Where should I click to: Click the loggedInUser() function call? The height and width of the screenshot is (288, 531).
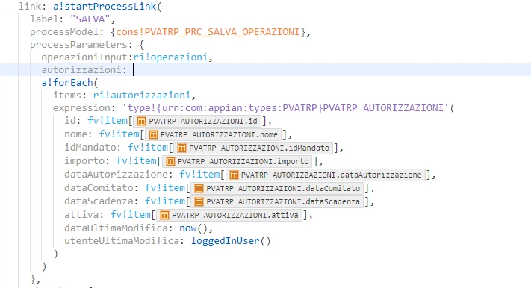pyautogui.click(x=231, y=241)
